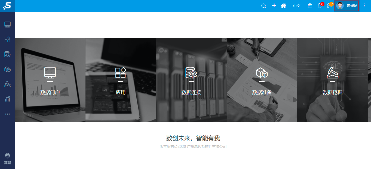Open notifications bell with 8 badge
Viewport: 371px width, 169px height.
point(320,5)
